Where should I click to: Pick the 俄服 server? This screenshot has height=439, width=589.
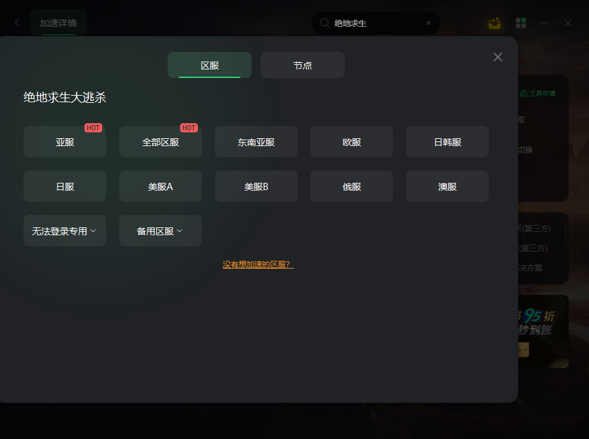coord(352,186)
